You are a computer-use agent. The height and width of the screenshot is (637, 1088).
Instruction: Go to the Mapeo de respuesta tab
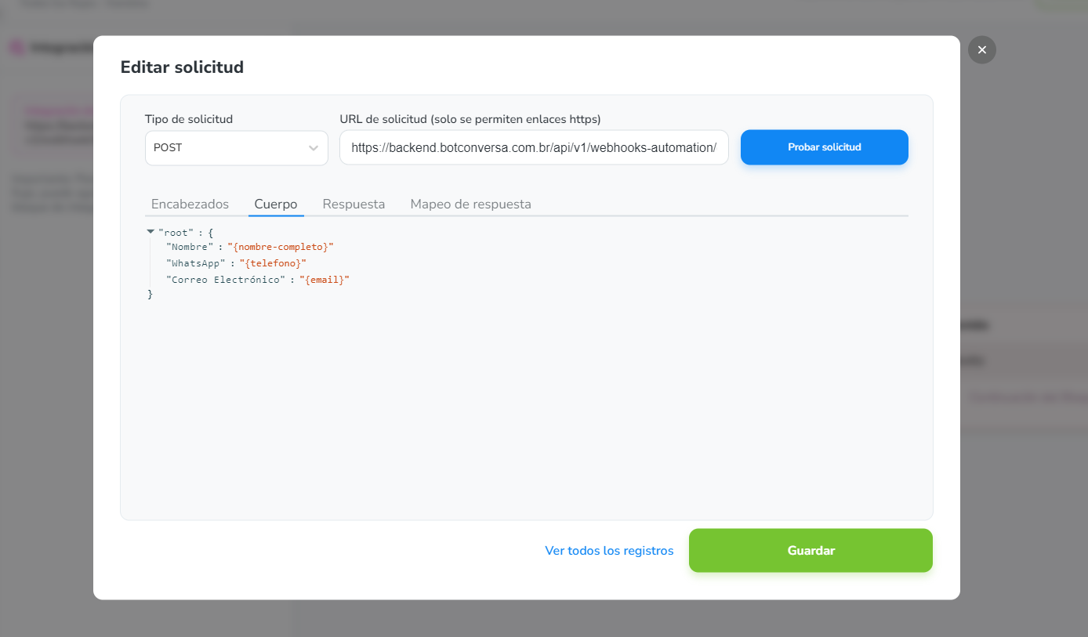[x=470, y=204]
